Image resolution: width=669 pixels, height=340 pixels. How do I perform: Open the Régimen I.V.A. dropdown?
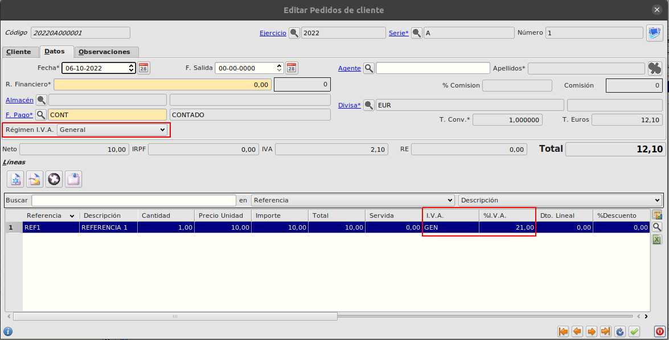(x=112, y=130)
